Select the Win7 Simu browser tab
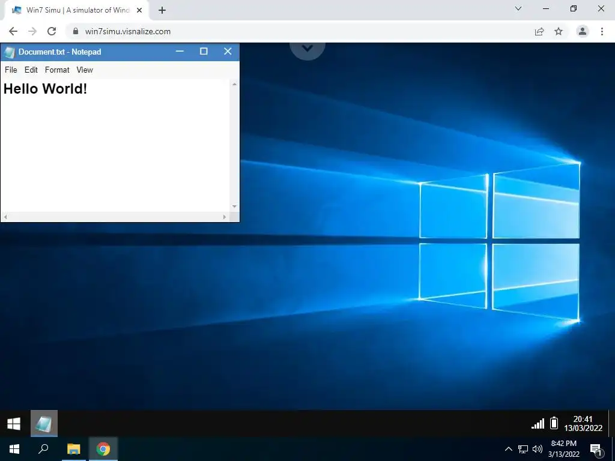 [76, 10]
